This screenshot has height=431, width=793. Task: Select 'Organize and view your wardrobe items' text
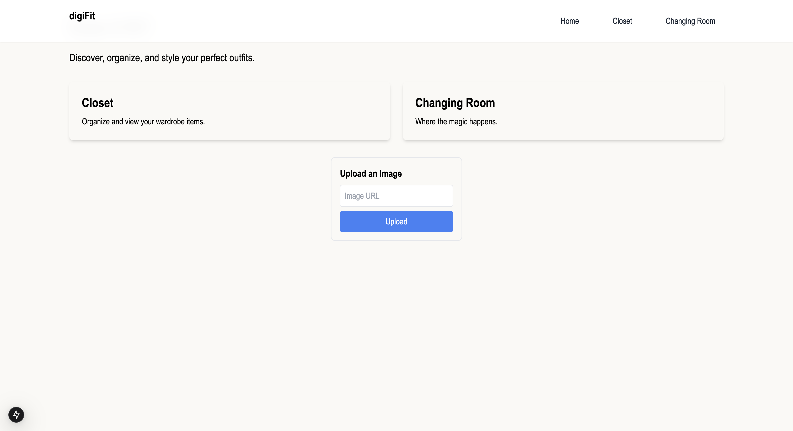[143, 122]
